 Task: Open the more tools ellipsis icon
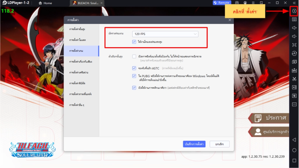(294, 104)
